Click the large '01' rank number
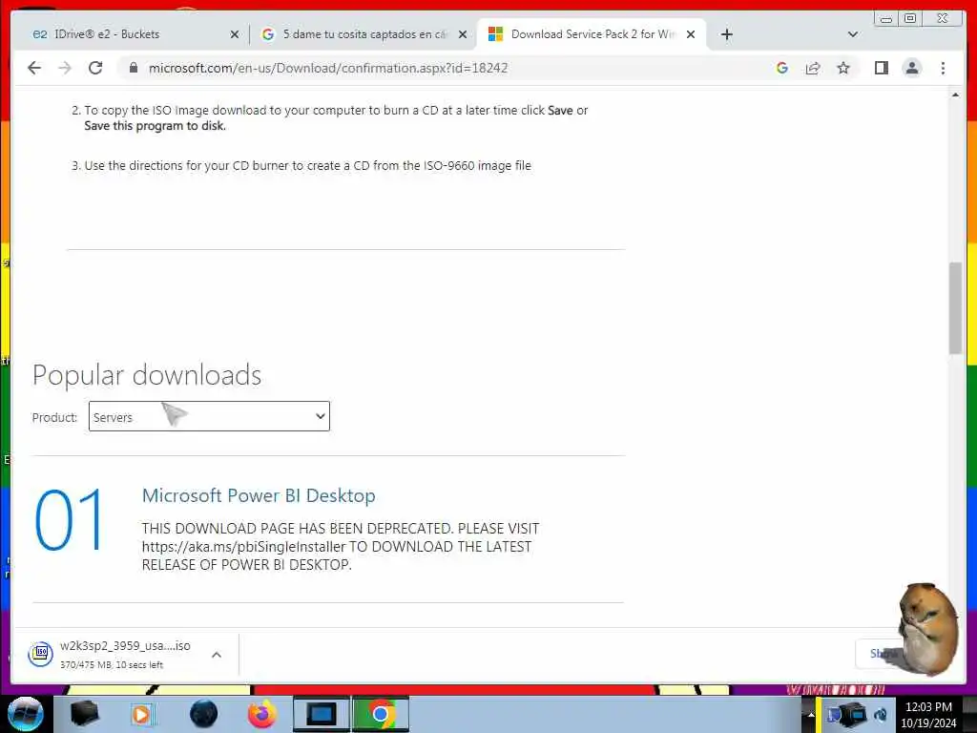The image size is (977, 733). point(69,520)
